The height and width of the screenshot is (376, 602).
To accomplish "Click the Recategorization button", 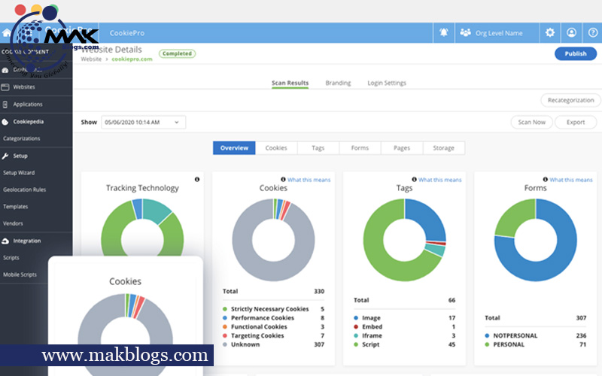I will (x=570, y=100).
